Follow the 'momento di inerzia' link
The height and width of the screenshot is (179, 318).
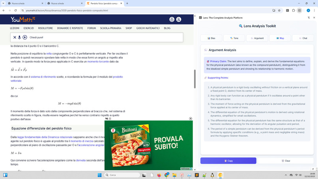click(82, 141)
